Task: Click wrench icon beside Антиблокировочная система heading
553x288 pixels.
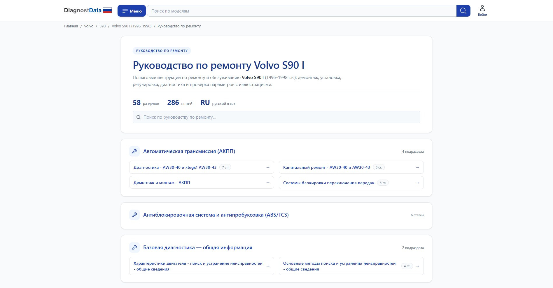Action: click(x=134, y=215)
